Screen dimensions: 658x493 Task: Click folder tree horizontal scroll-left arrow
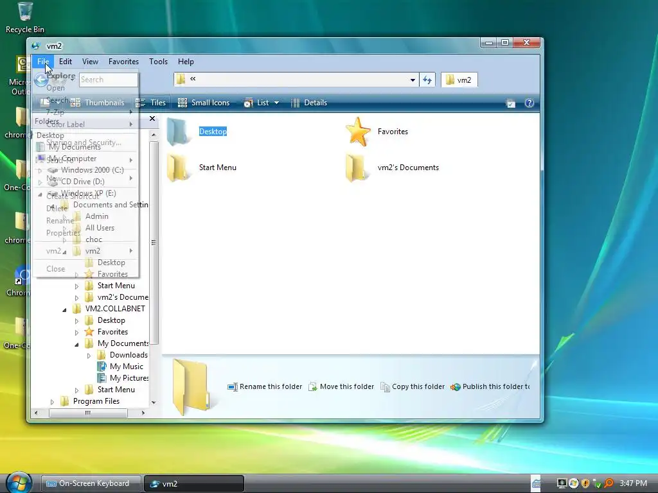[x=36, y=413]
